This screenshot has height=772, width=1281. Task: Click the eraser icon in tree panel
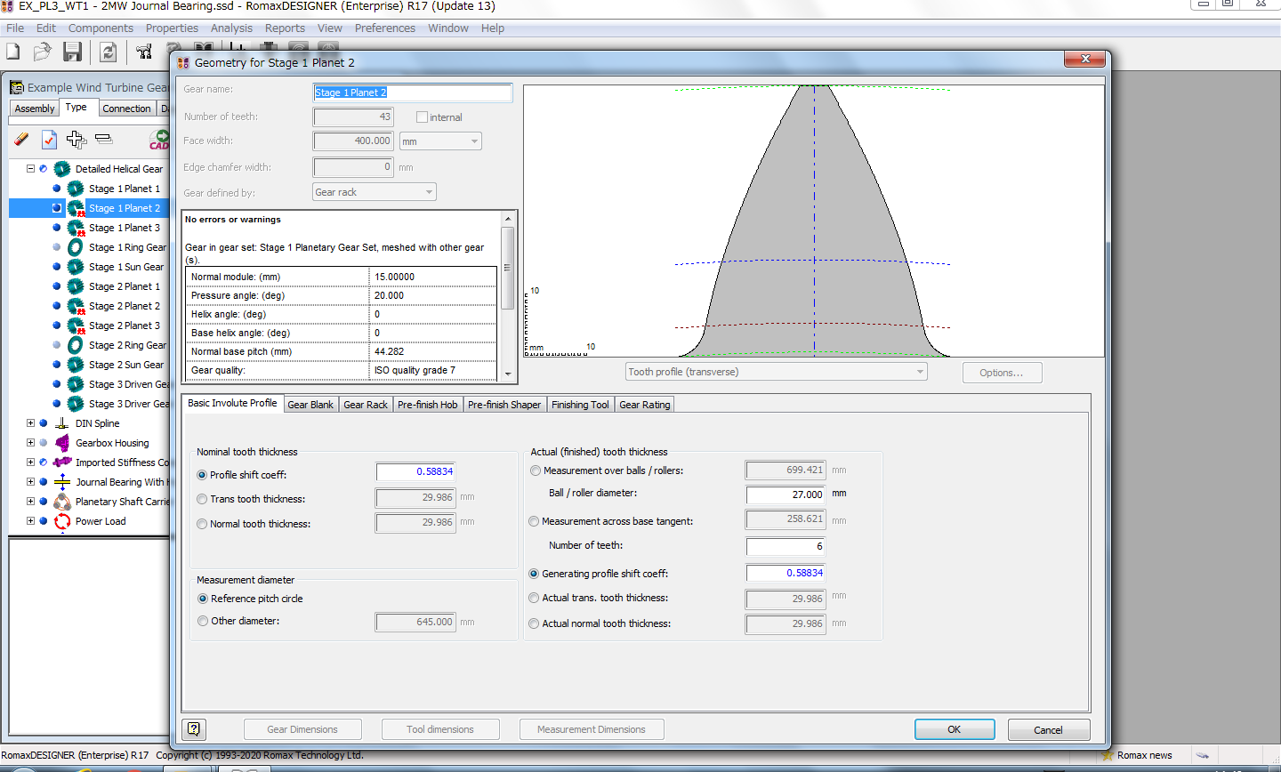click(x=22, y=139)
